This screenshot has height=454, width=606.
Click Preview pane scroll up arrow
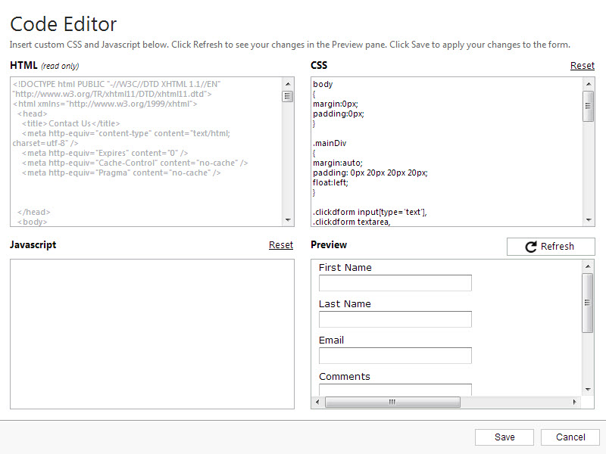(x=588, y=266)
